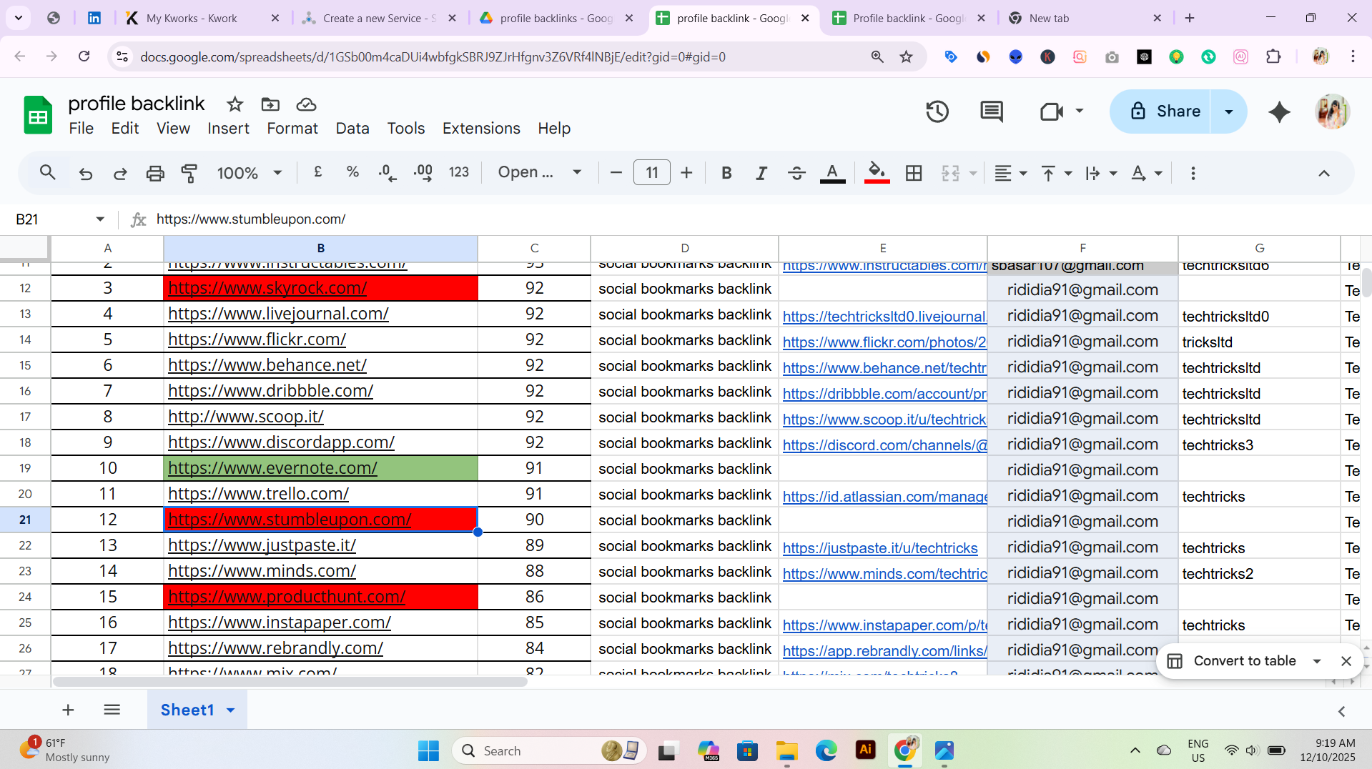
Task: Toggle italic formatting
Action: (761, 172)
